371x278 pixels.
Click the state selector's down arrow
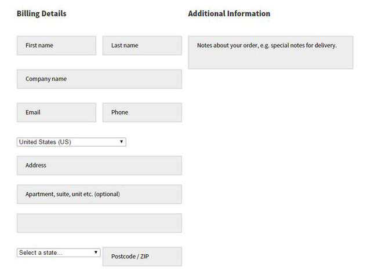pos(96,253)
